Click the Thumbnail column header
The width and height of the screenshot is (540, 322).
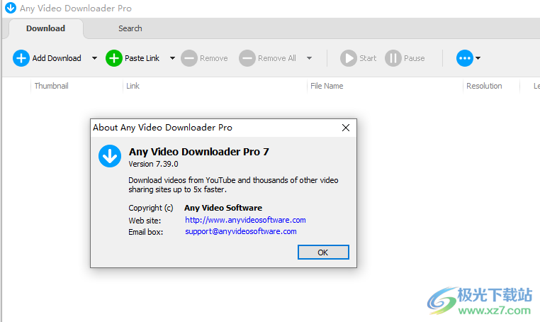pos(51,86)
